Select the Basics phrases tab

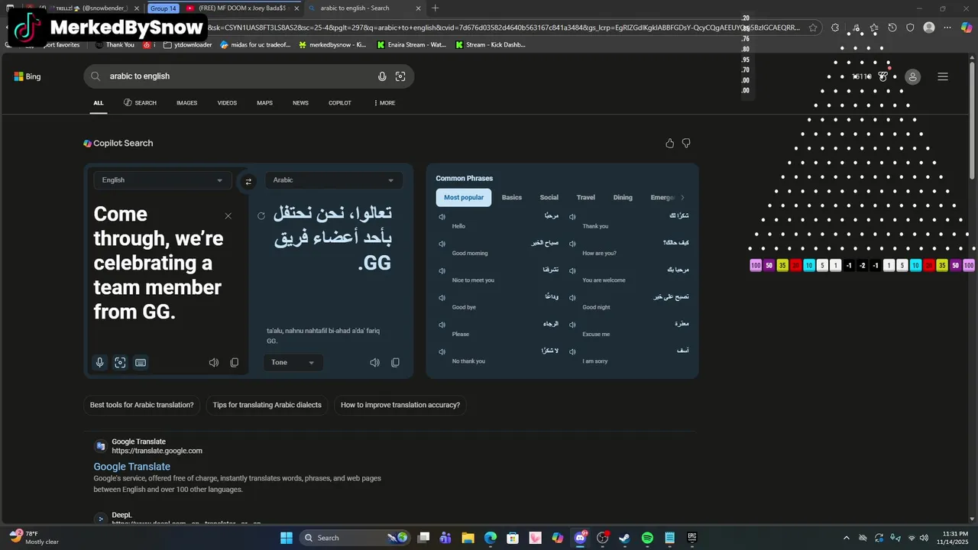(512, 198)
